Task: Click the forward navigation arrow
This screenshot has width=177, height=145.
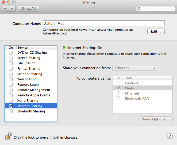Action: click(12, 9)
